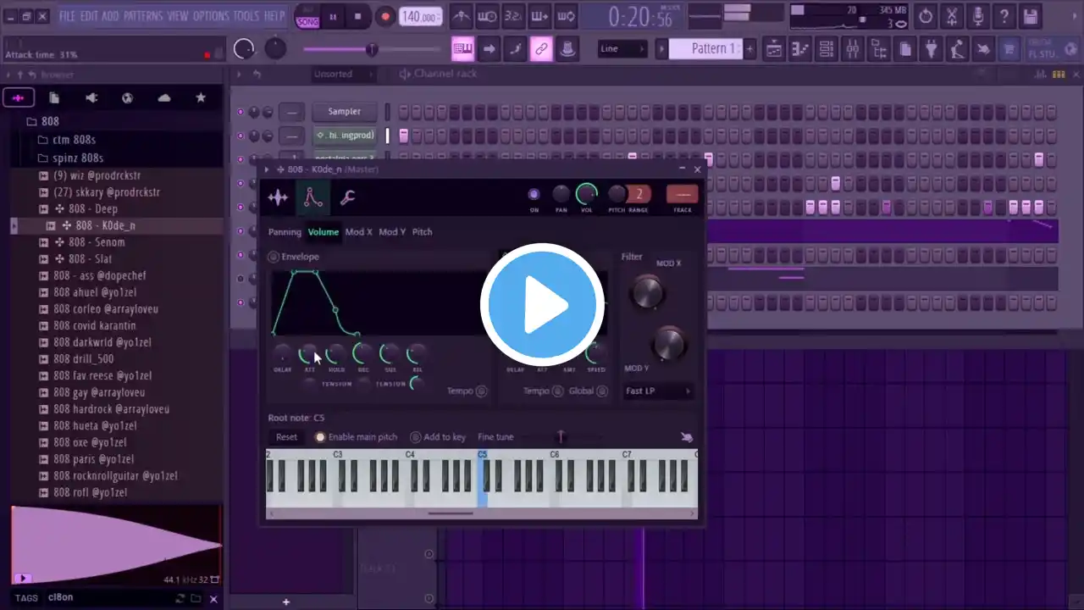
Task: Open the miscellaneous functions wrench tab
Action: click(x=347, y=197)
